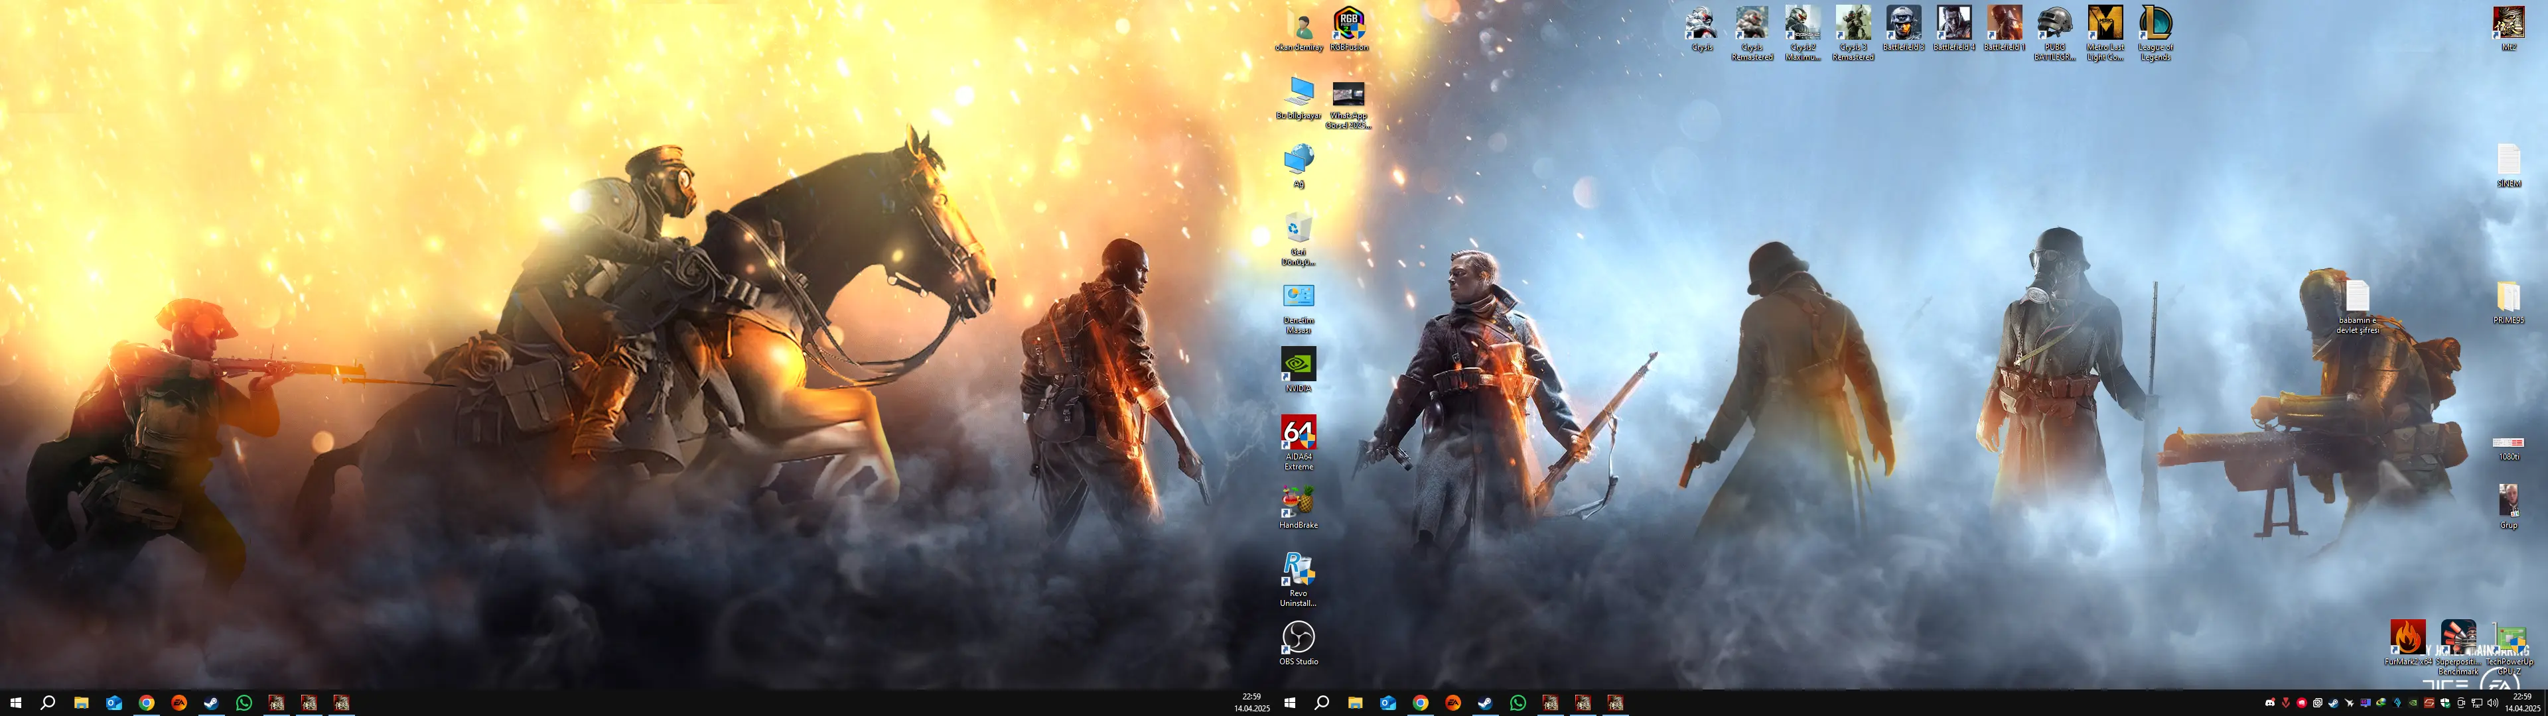2548x716 pixels.
Task: Open Chrome on right monitor taskbar
Action: click(1421, 703)
